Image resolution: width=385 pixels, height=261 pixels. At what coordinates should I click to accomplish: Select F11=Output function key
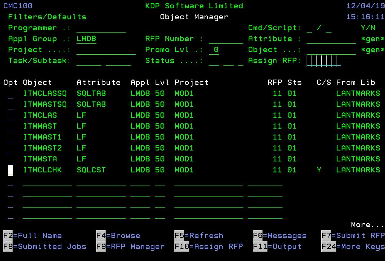[277, 247]
